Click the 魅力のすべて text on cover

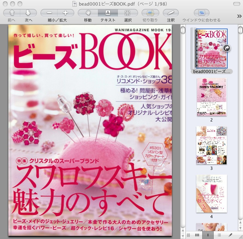[90, 202]
